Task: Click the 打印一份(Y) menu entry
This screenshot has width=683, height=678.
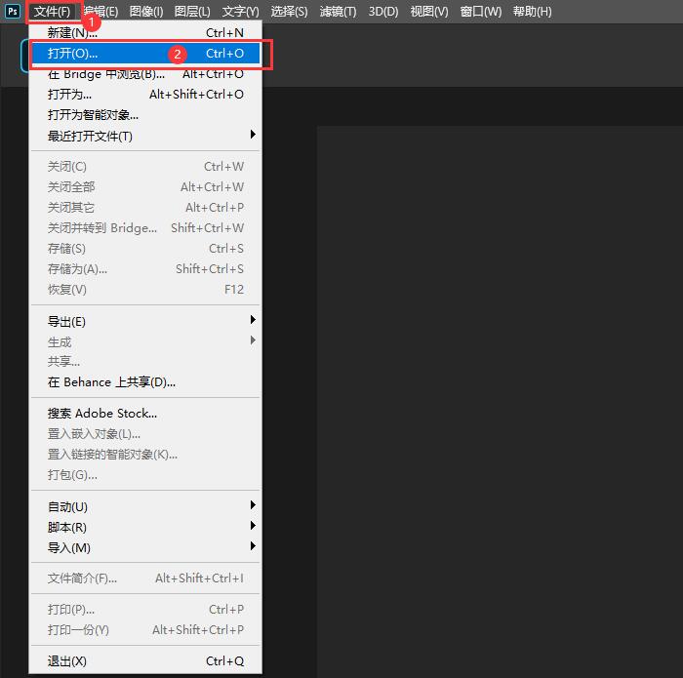Action: pos(145,629)
